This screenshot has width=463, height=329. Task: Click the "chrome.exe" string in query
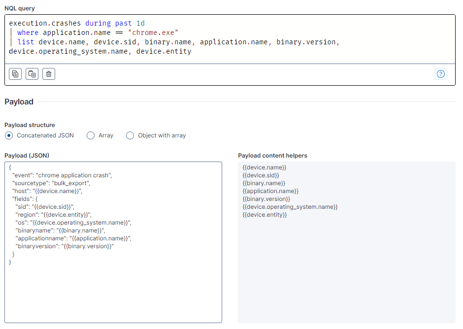pyautogui.click(x=153, y=33)
